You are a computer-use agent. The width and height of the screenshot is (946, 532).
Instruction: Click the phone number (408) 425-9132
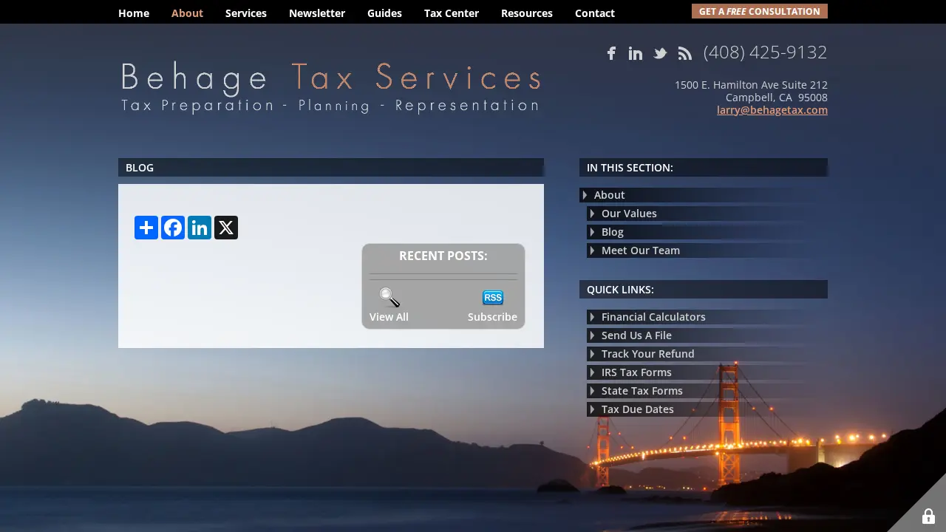766,52
